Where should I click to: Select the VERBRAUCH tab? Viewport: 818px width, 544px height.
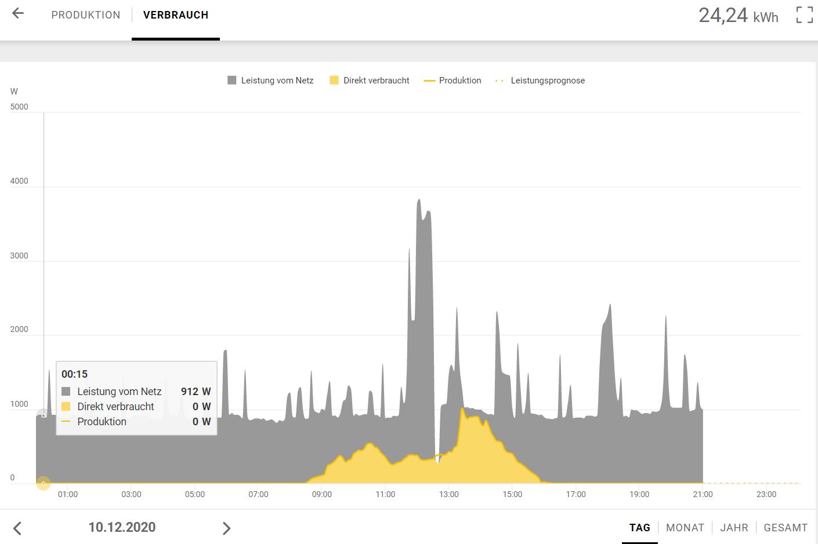tap(176, 15)
